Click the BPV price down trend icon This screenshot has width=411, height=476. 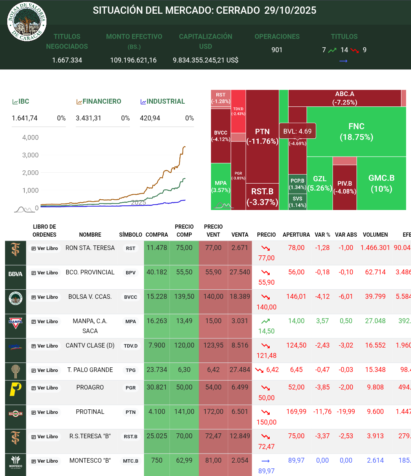click(x=265, y=272)
